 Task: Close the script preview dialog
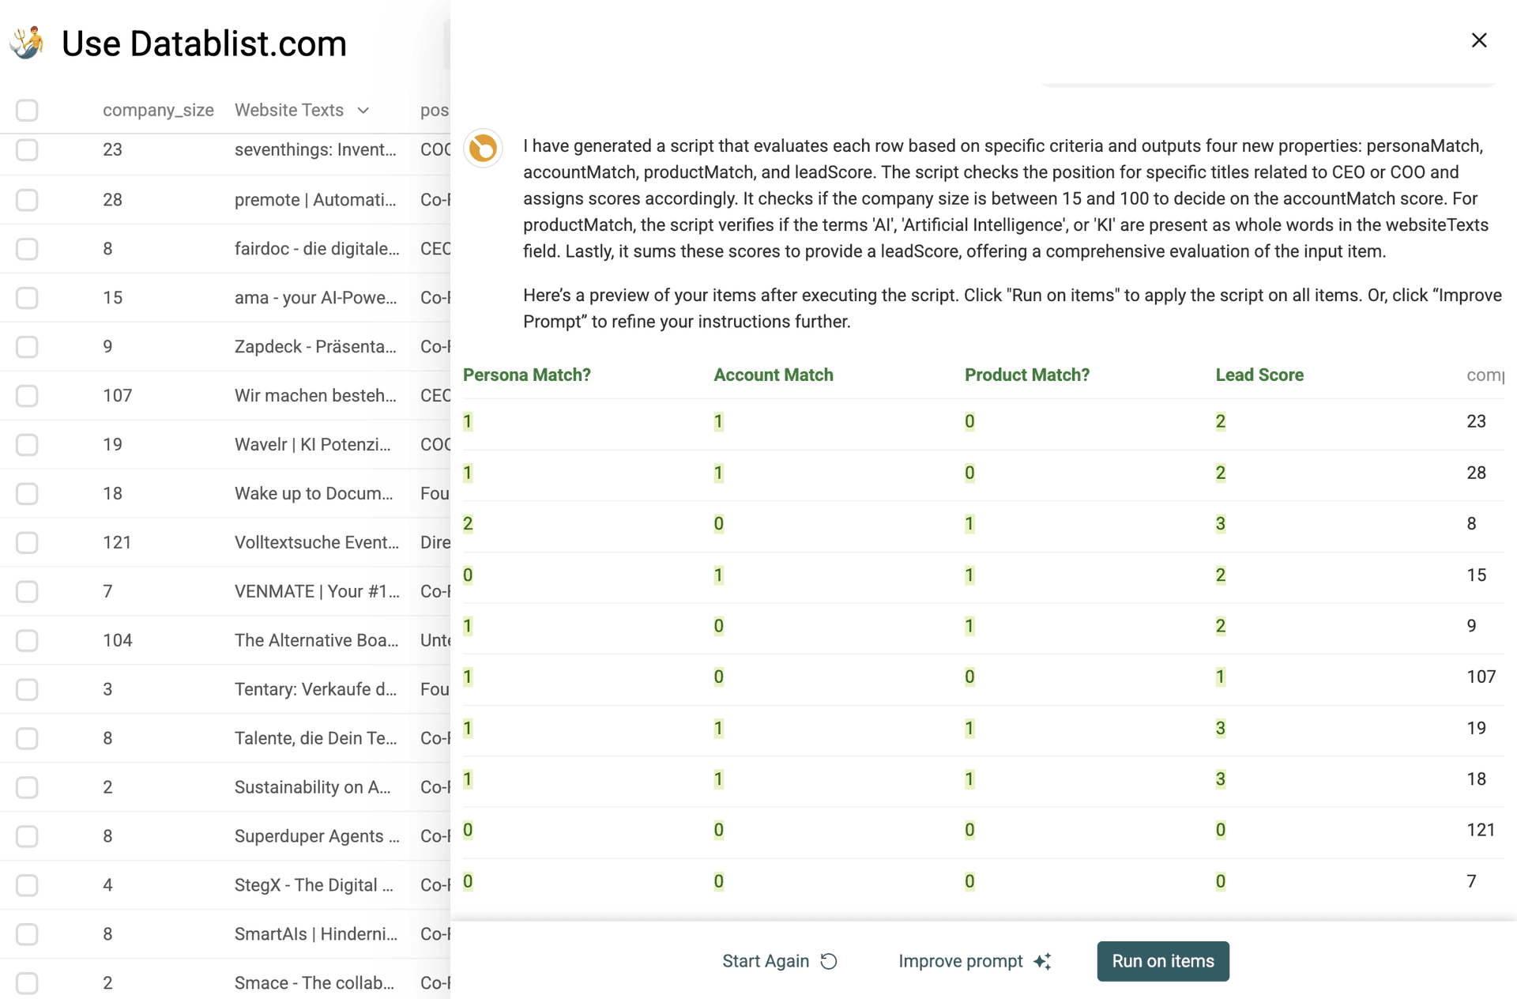point(1479,40)
